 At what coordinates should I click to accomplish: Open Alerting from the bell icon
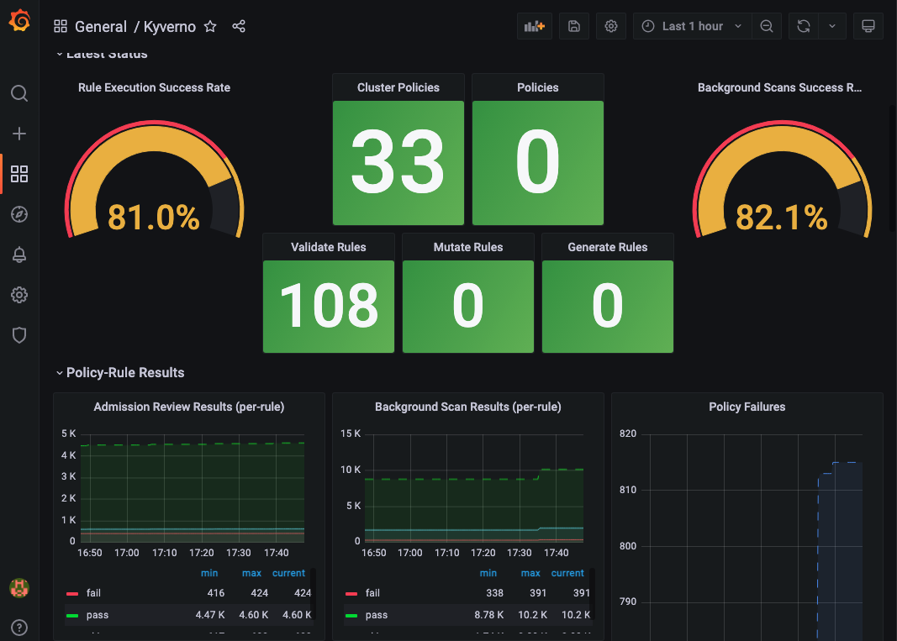[x=19, y=255]
